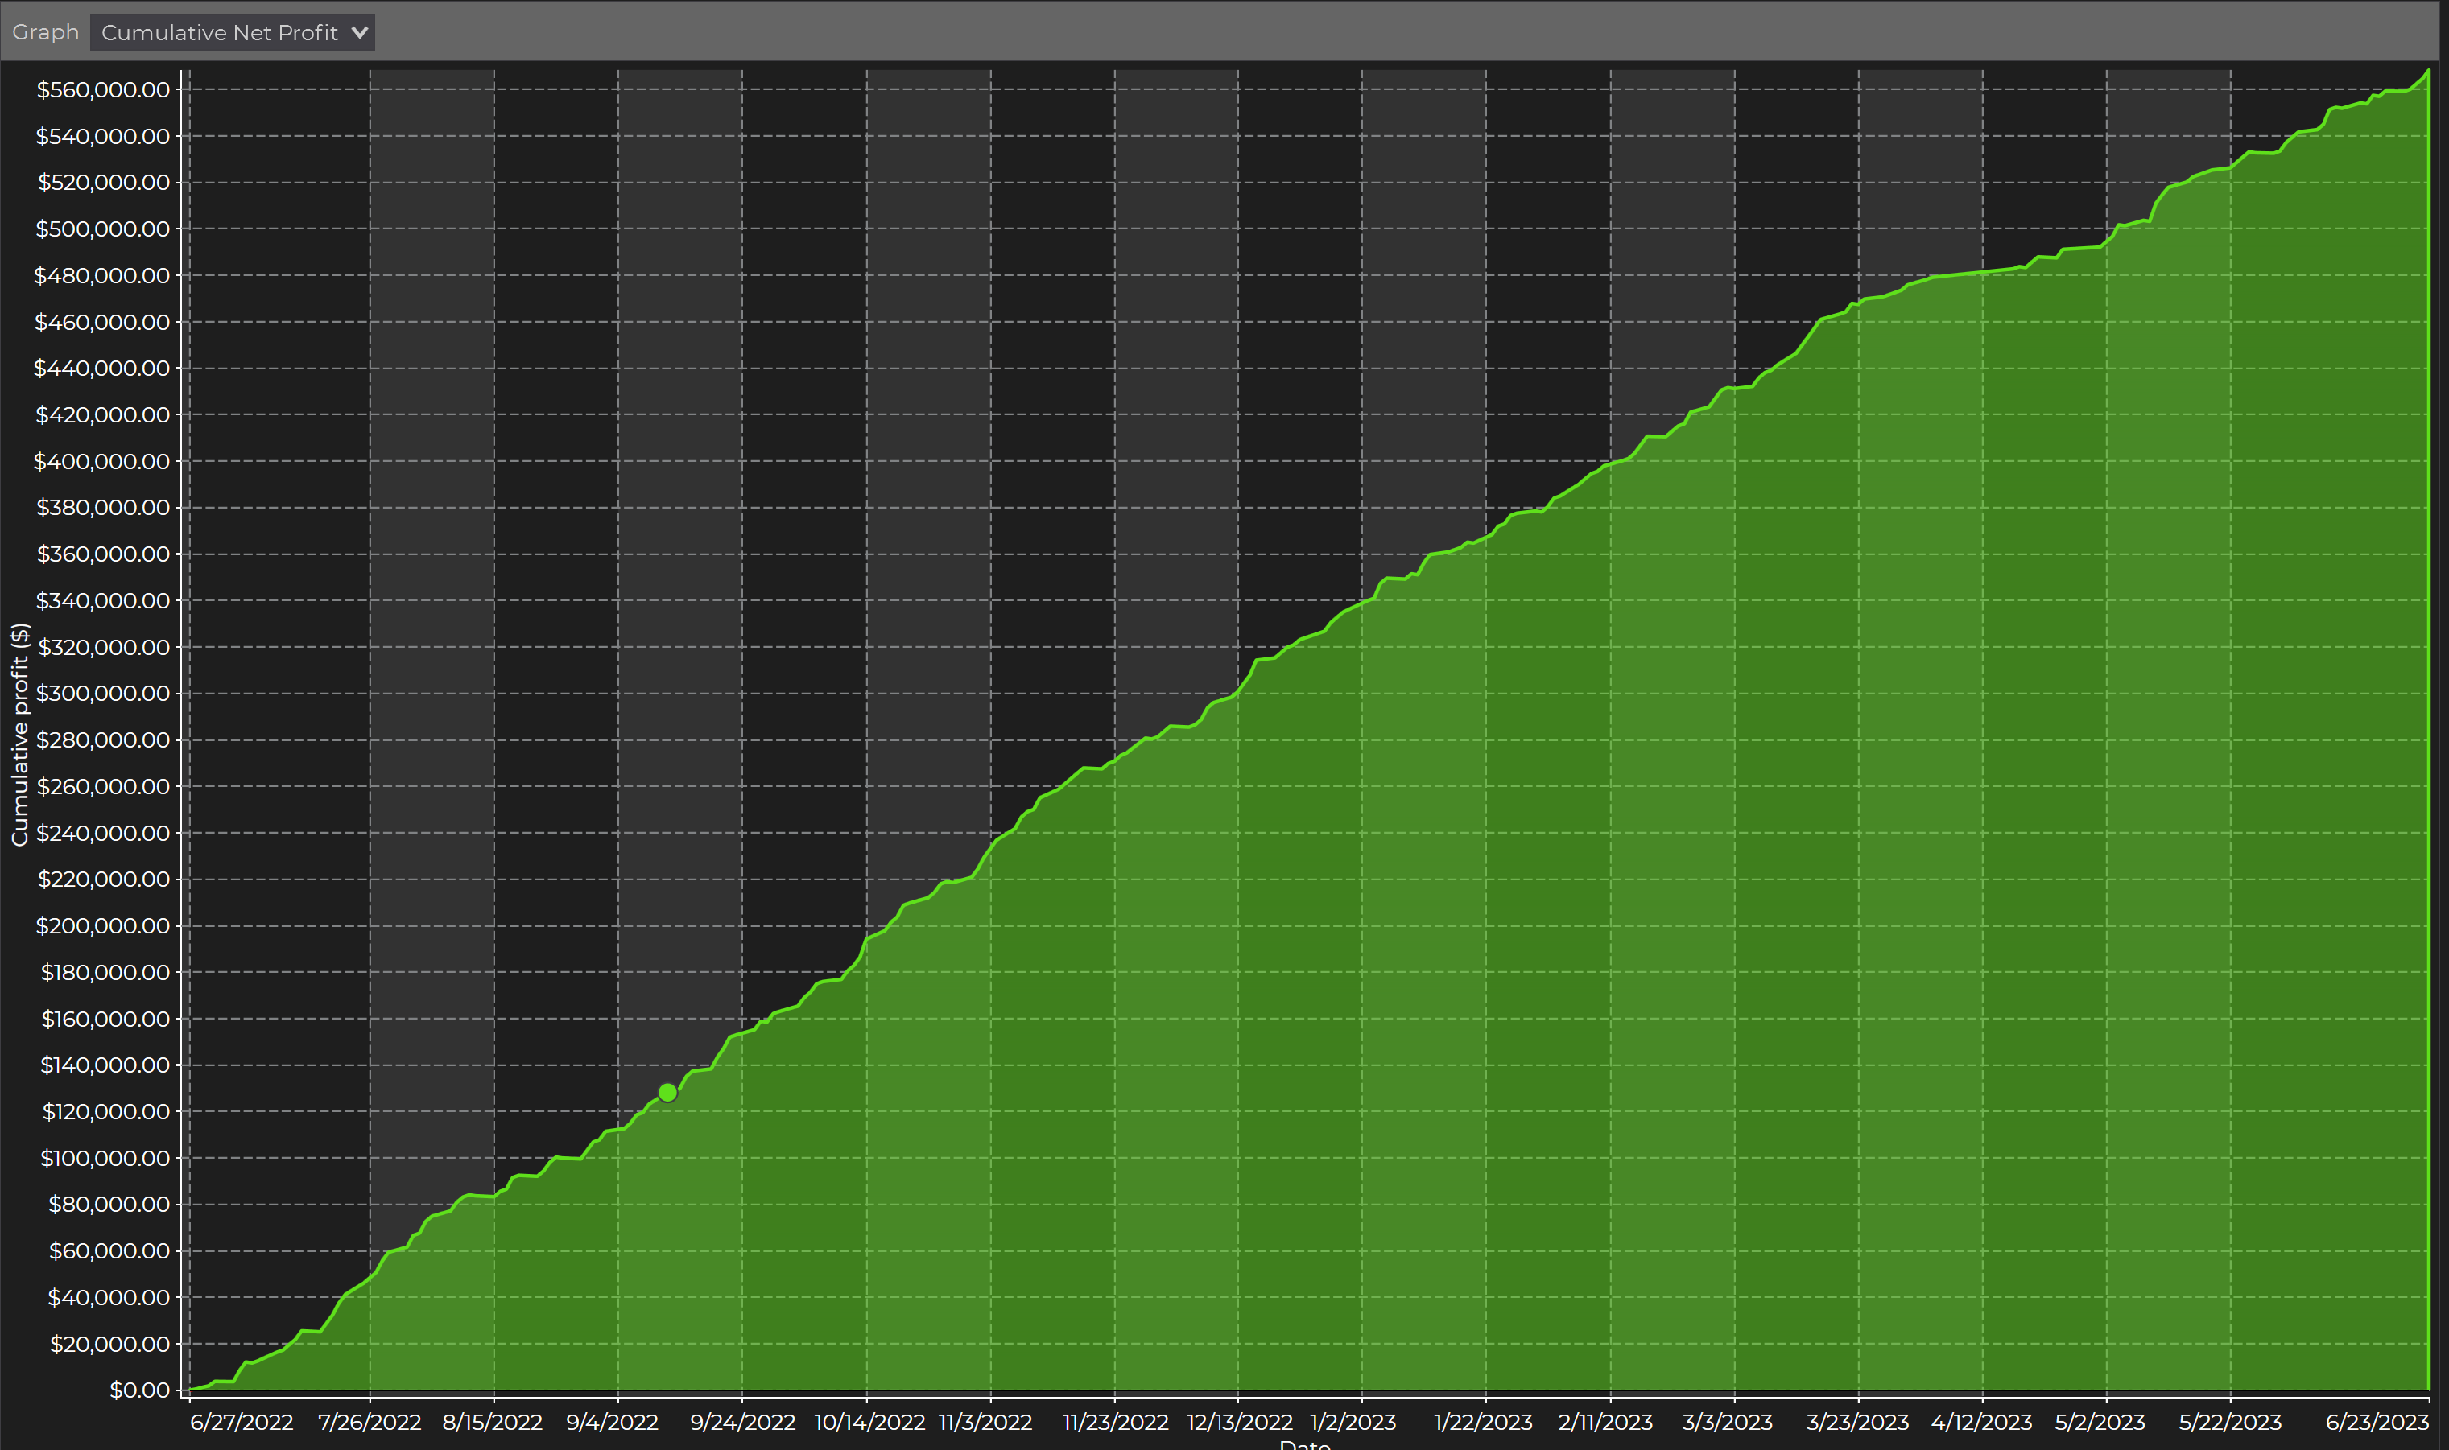Click the 3/23/2023 date label
The width and height of the screenshot is (2449, 1450).
click(1858, 1422)
